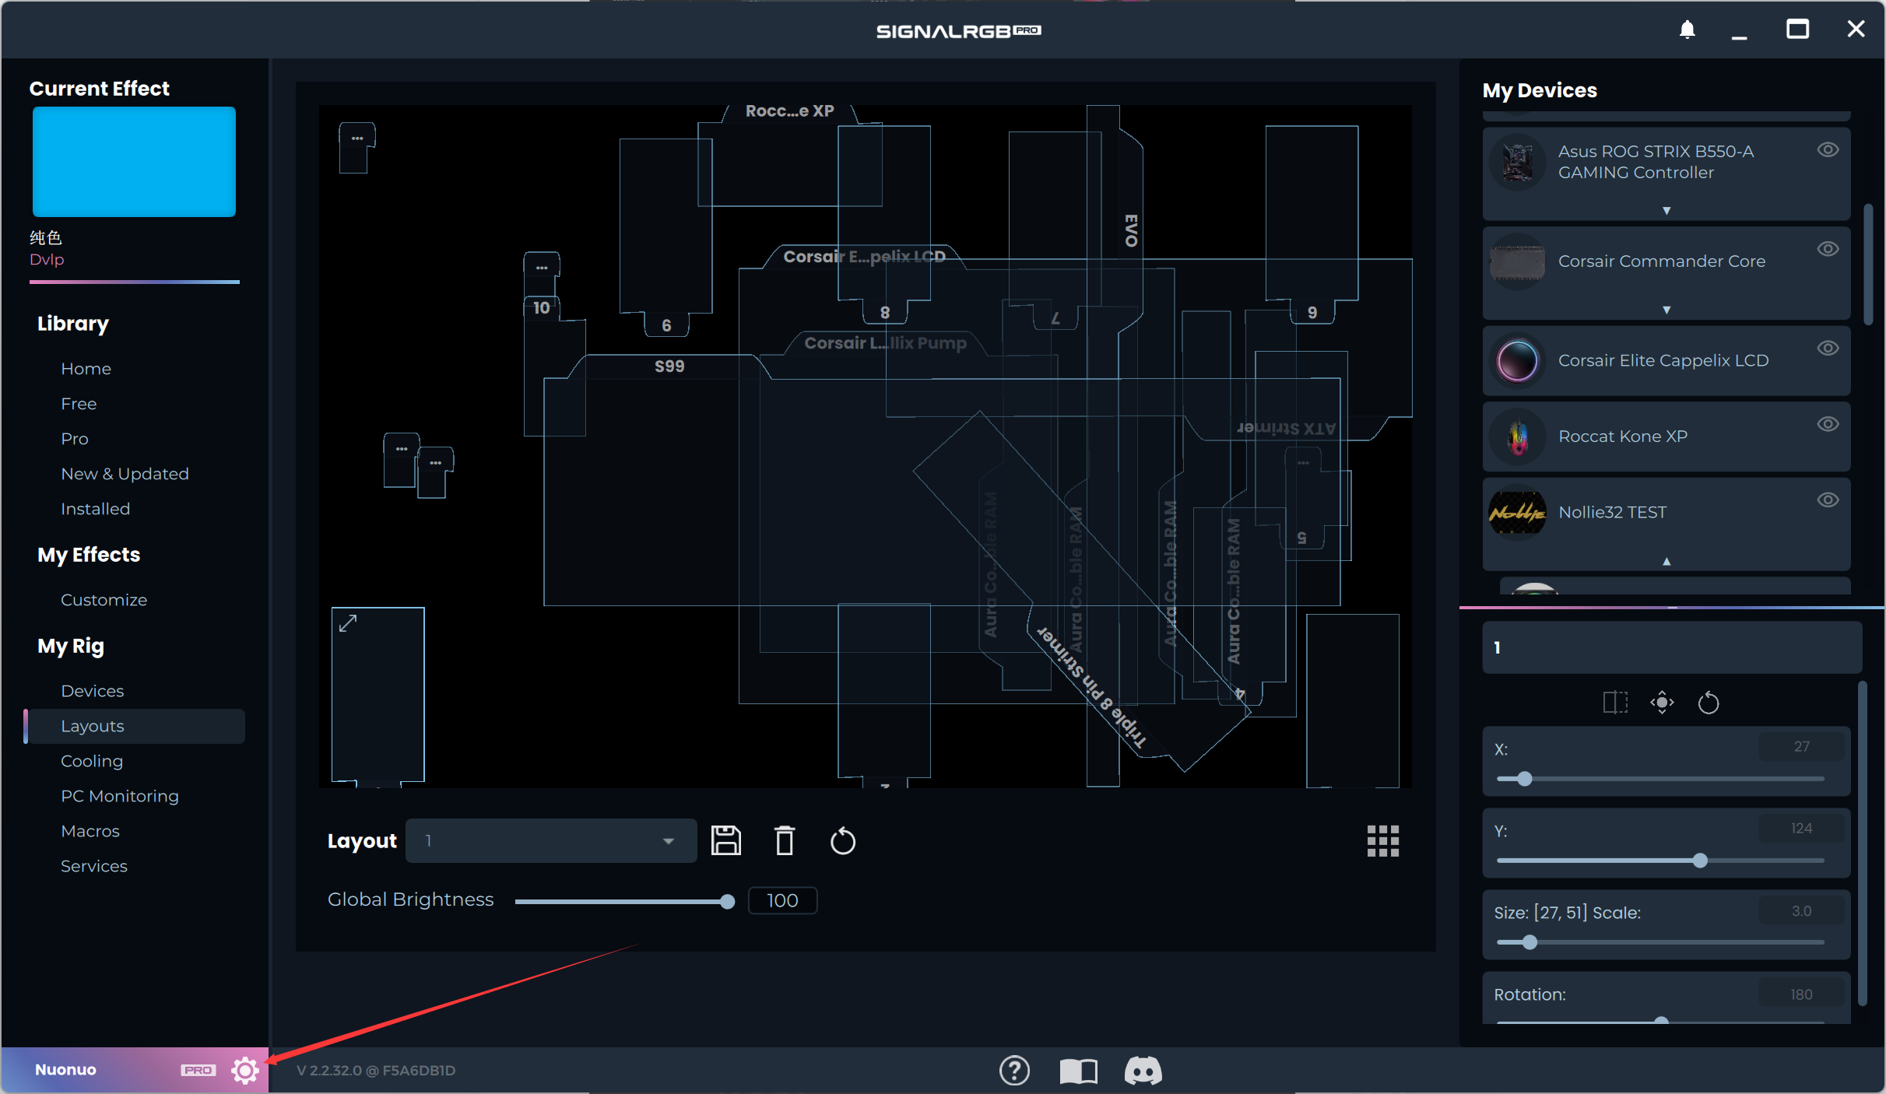Click the center device icon
Image resolution: width=1886 pixels, height=1094 pixels.
[x=1662, y=703]
